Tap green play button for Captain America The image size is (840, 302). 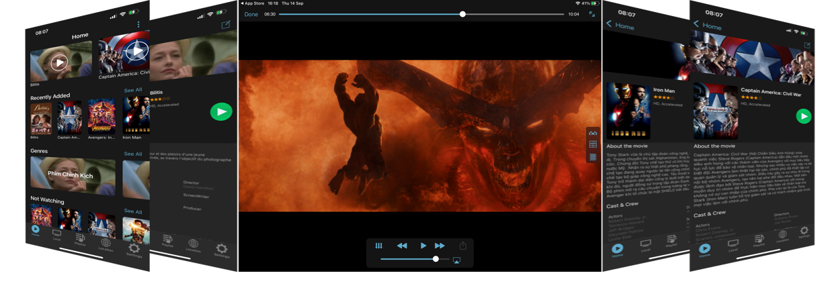point(803,116)
